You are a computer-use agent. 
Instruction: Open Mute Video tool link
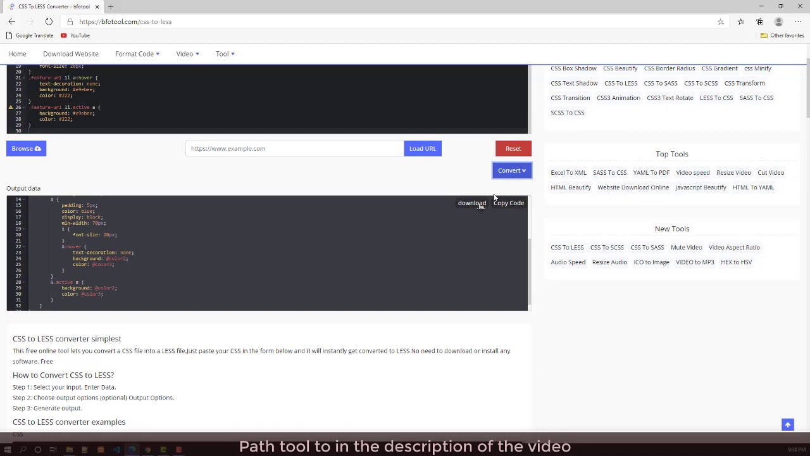pos(687,247)
